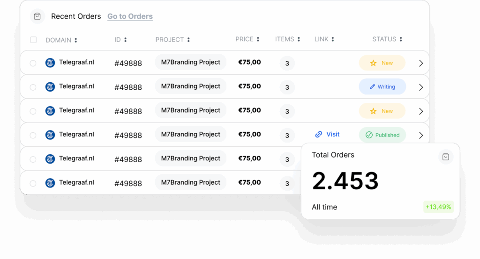The image size is (480, 259).
Task: Click the shopping bag icon in Total Orders card
Action: click(x=445, y=157)
